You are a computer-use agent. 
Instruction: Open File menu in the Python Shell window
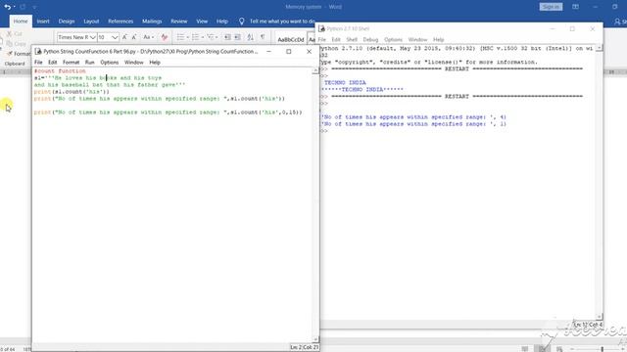[x=322, y=39]
